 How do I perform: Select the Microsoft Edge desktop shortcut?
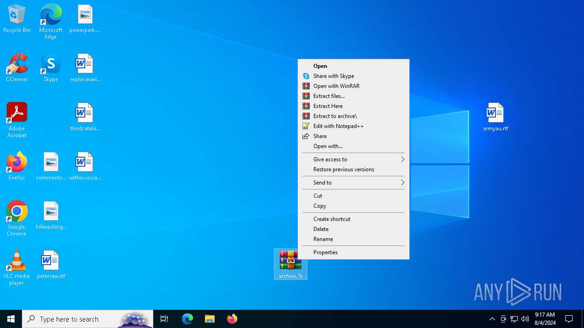(51, 22)
